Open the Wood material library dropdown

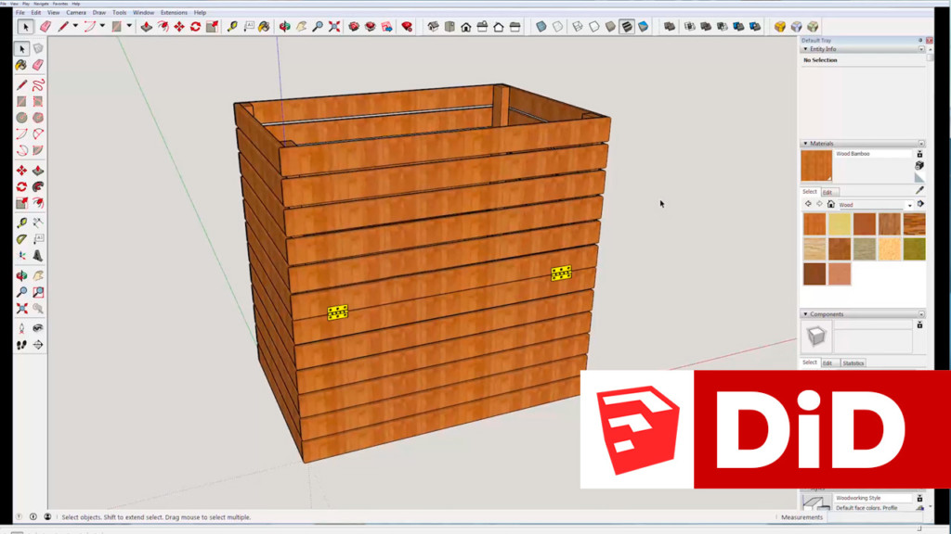tap(909, 205)
